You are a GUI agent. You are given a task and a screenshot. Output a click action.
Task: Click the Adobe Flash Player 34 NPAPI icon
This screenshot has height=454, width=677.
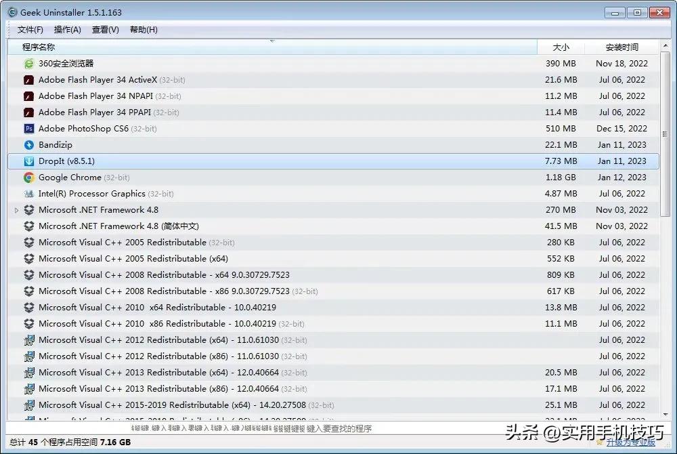[x=28, y=96]
